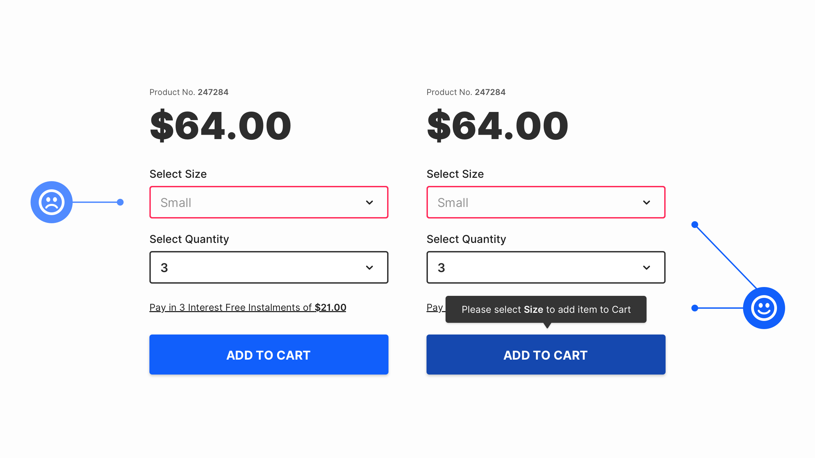The image size is (815, 458).
Task: Expand the left Select Quantity dropdown
Action: click(x=269, y=268)
